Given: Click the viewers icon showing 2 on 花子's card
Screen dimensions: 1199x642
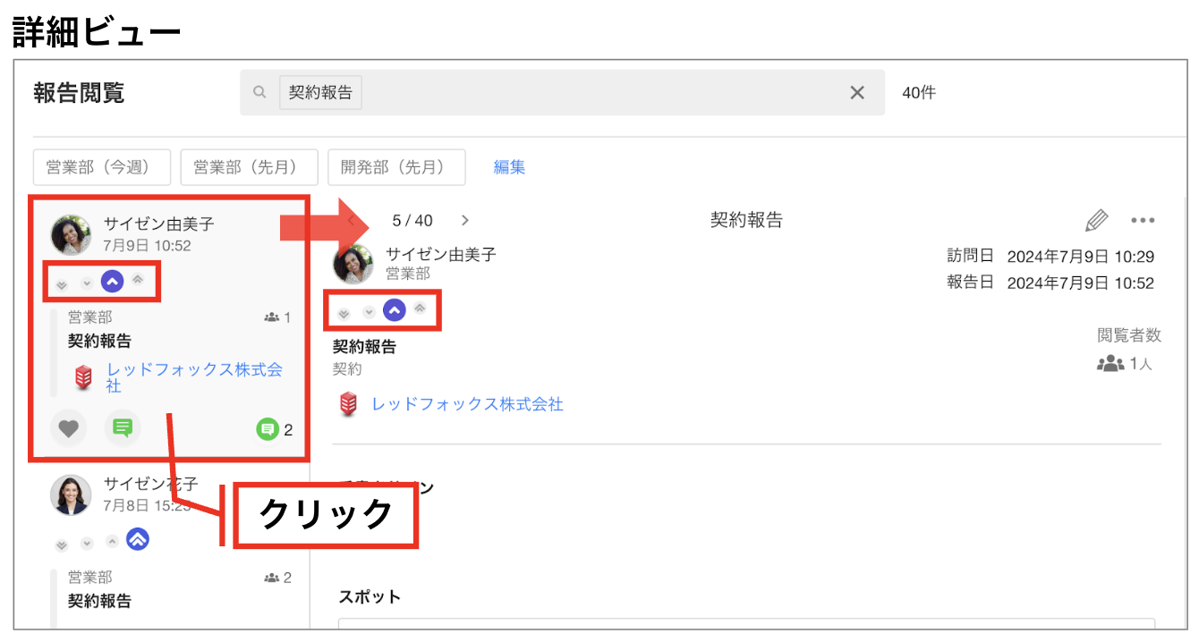Looking at the screenshot, I should (x=271, y=578).
